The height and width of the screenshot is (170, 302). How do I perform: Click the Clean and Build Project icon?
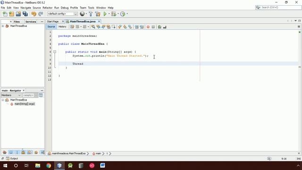pos(98,14)
